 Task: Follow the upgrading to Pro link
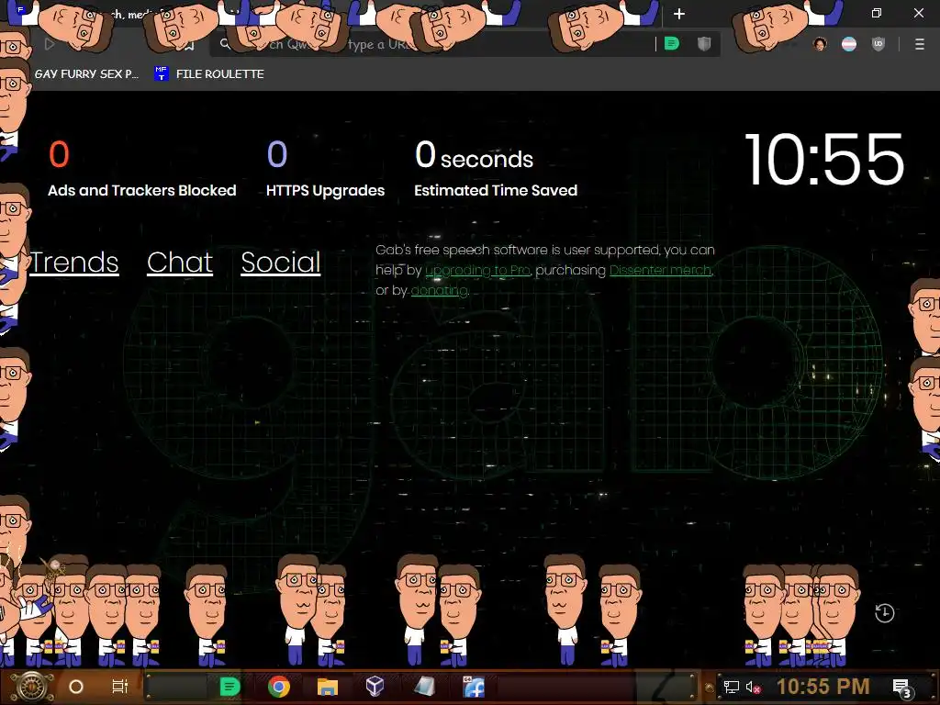[x=477, y=271]
